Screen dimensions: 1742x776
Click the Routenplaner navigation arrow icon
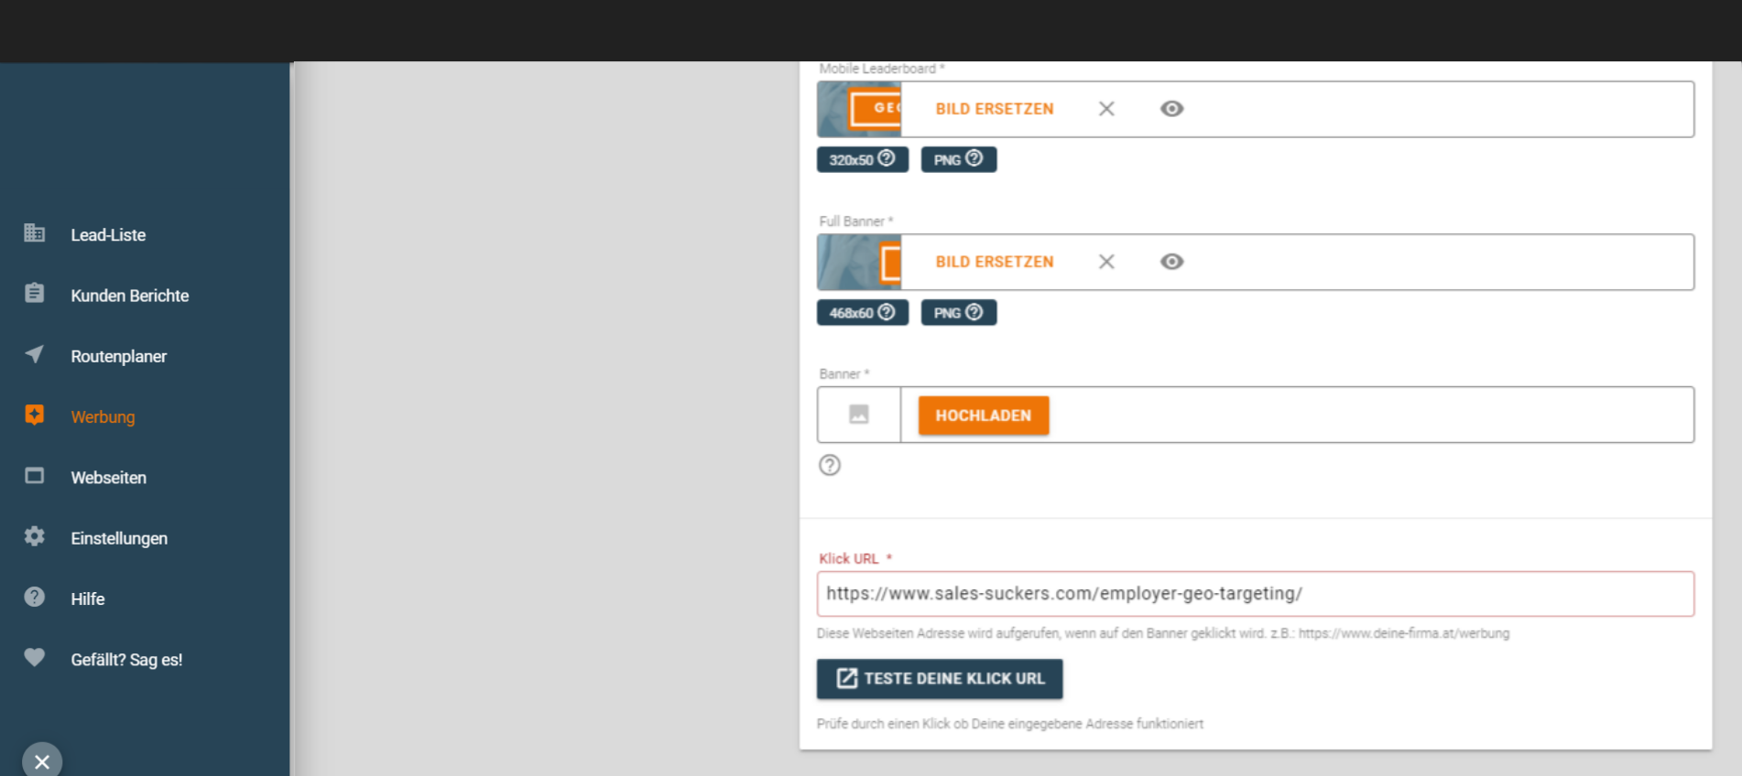click(35, 354)
